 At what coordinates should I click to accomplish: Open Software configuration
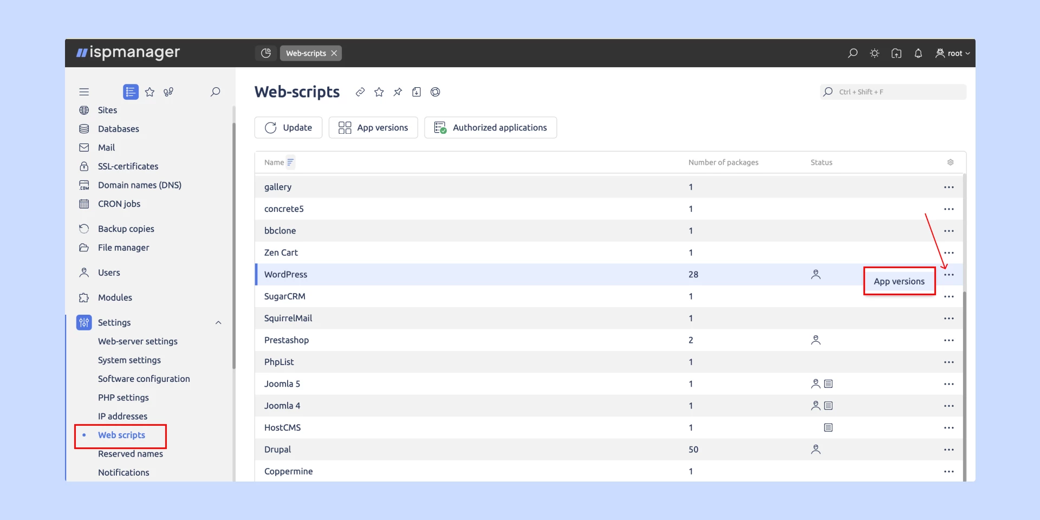(144, 379)
